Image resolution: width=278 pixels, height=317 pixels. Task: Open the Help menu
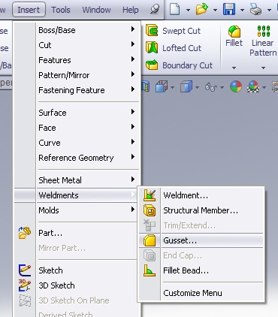(130, 10)
